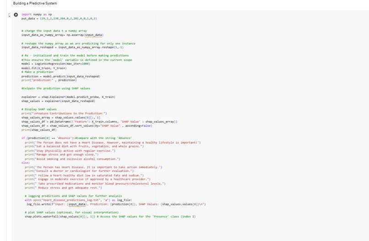
Task: Click the 'if (prediction[0] == 'Absence')' line
Action: tap(77, 138)
